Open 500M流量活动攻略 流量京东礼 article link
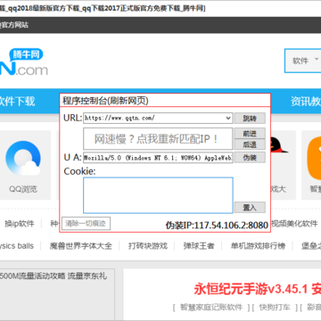This screenshot has width=321, height=321. click(53, 276)
